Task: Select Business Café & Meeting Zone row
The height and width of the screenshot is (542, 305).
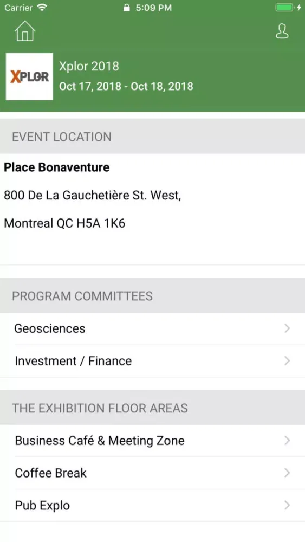Action: pos(152,440)
